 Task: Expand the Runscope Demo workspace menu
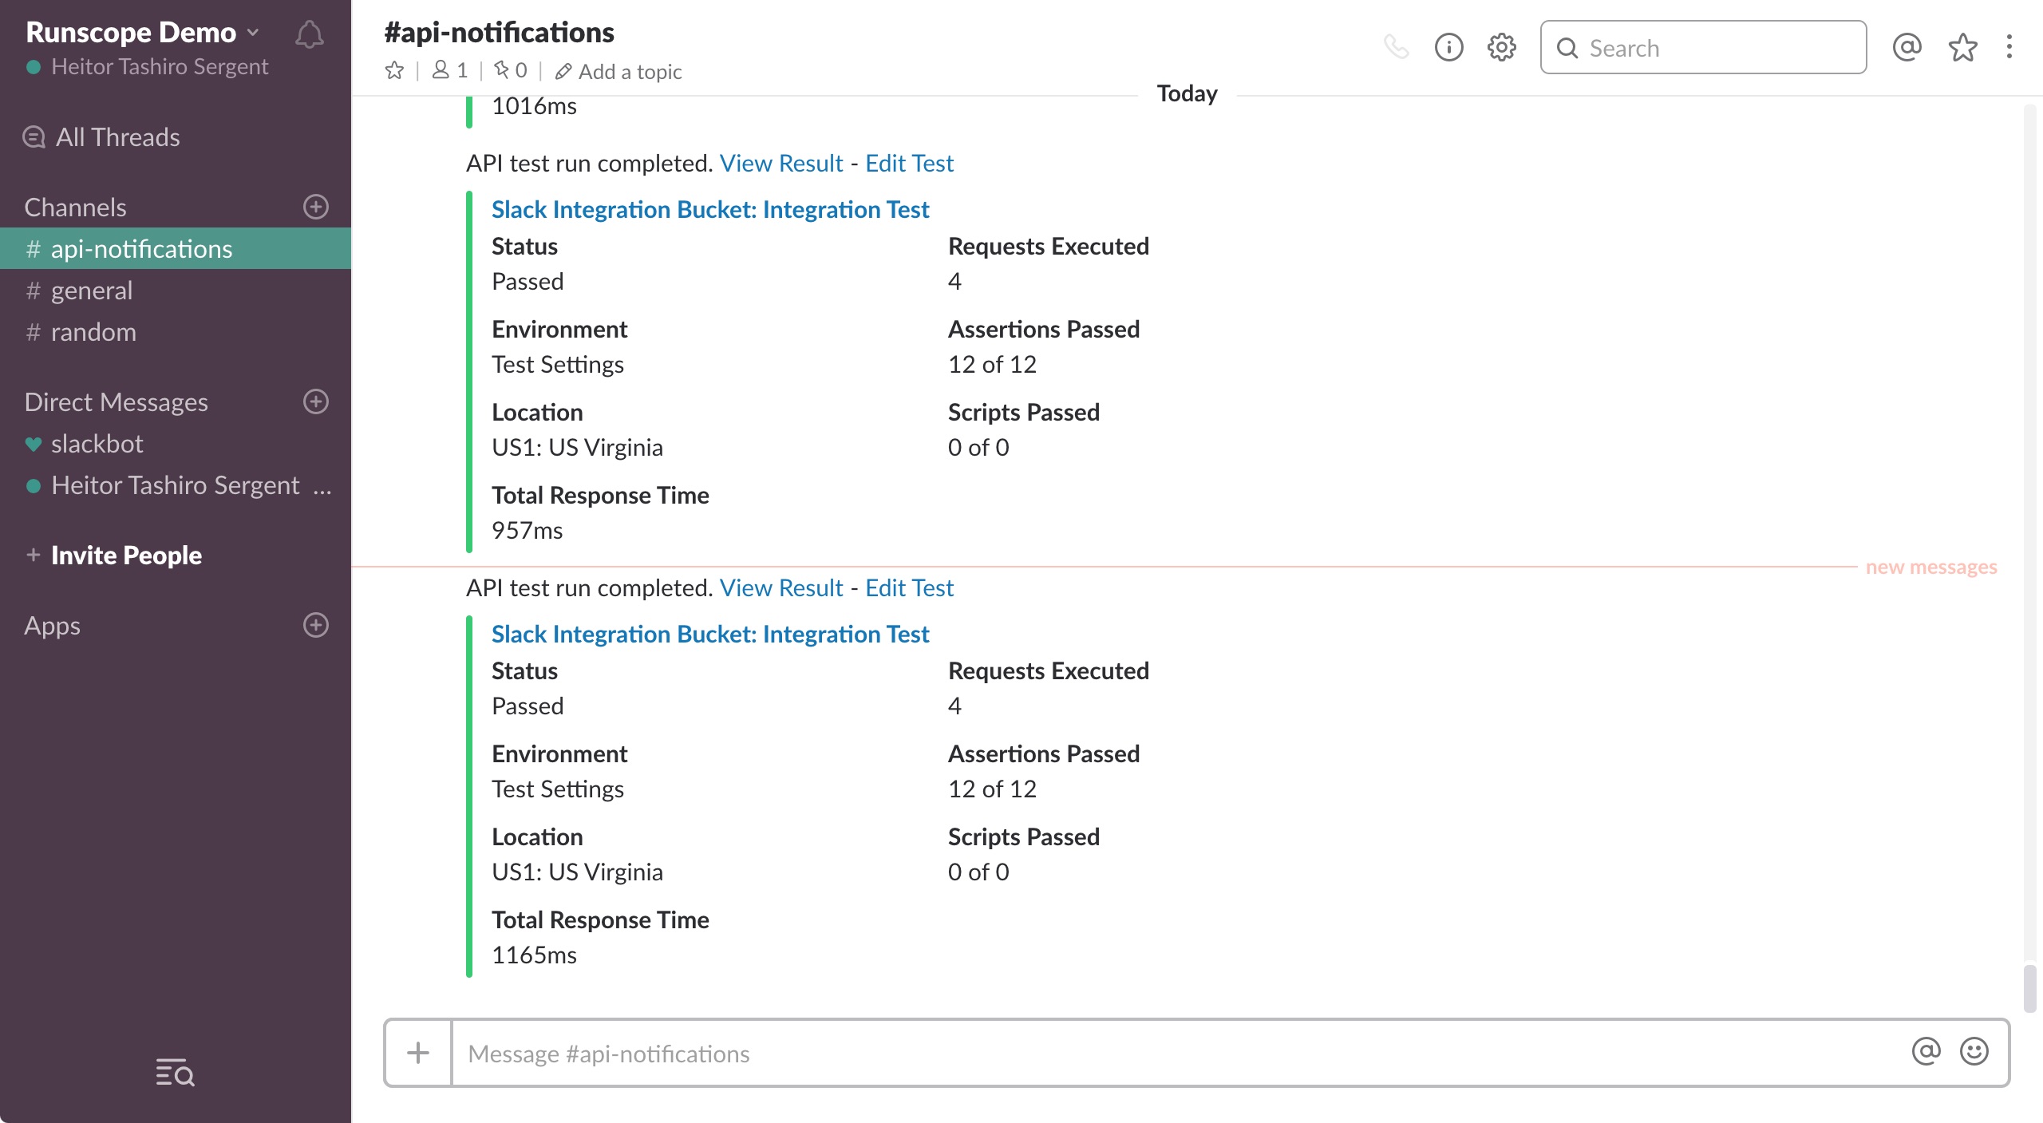[143, 33]
